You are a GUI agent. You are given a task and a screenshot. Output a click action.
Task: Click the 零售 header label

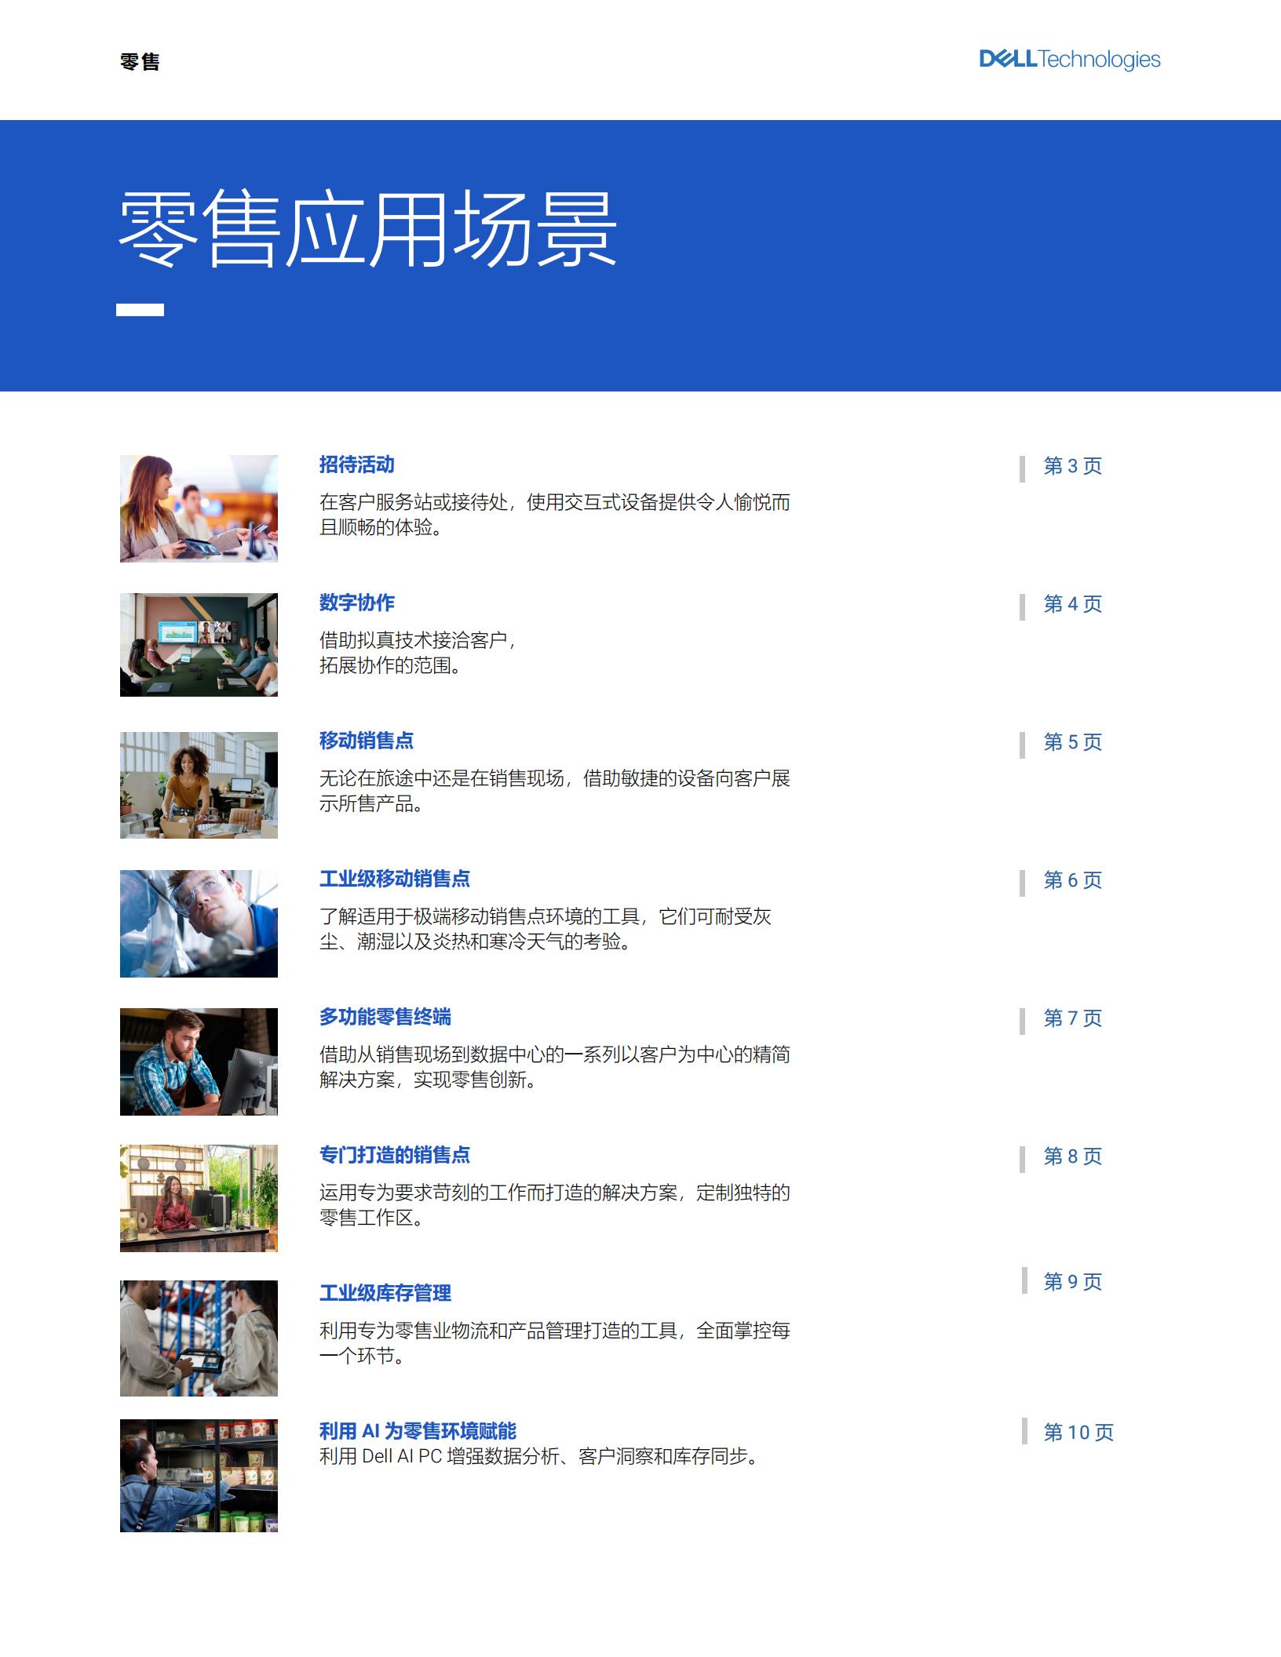click(140, 62)
